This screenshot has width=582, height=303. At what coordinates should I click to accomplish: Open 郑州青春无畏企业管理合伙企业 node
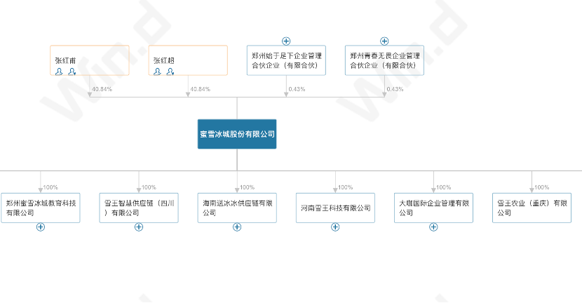(x=384, y=60)
